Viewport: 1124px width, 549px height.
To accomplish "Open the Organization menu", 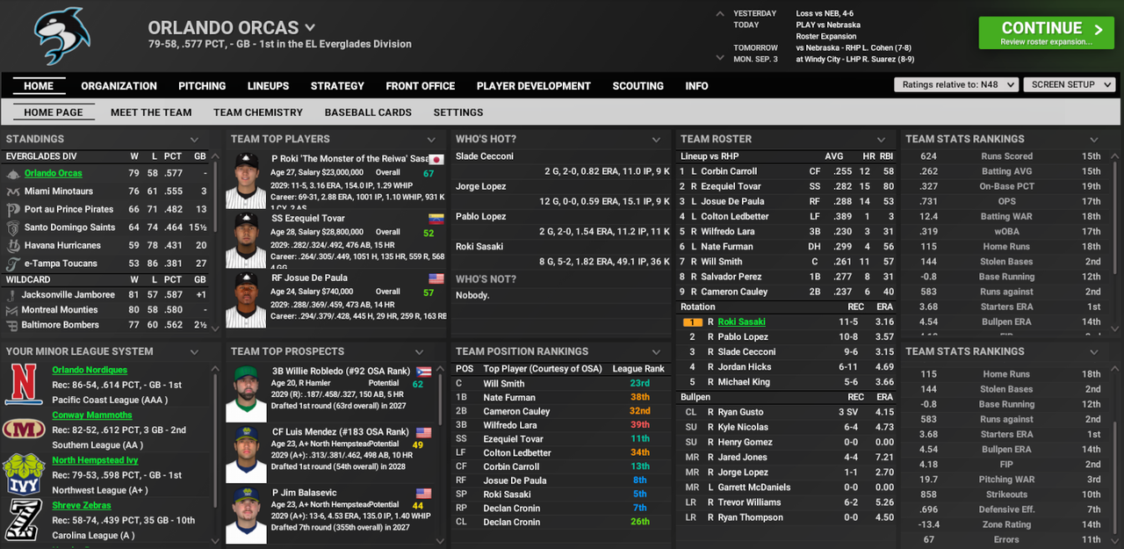I will coord(119,86).
